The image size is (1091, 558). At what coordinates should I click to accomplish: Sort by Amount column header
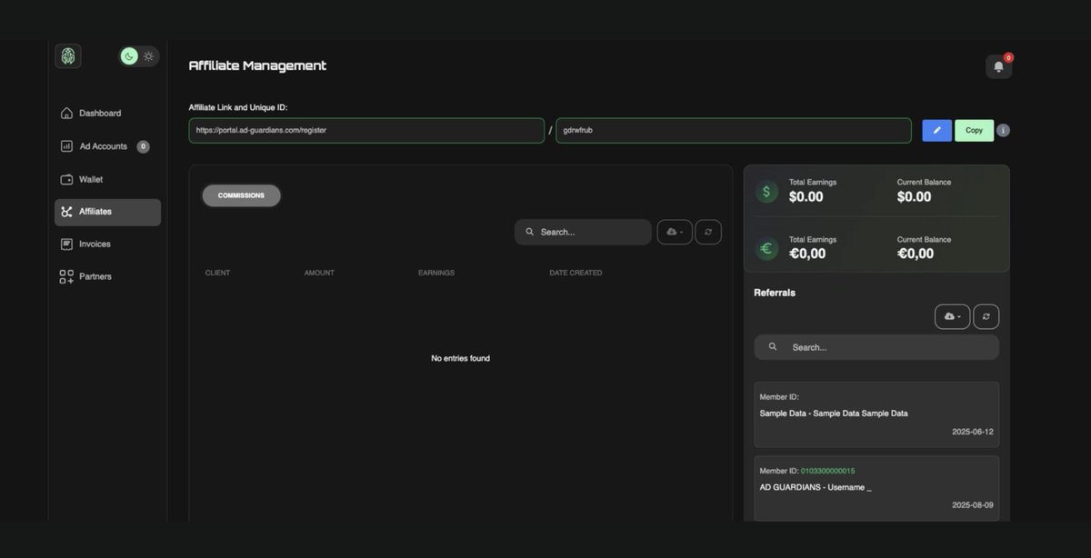tap(319, 273)
